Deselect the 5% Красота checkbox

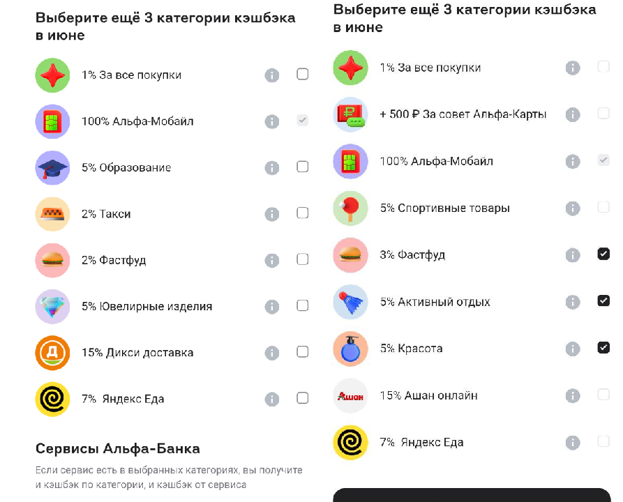tap(603, 347)
